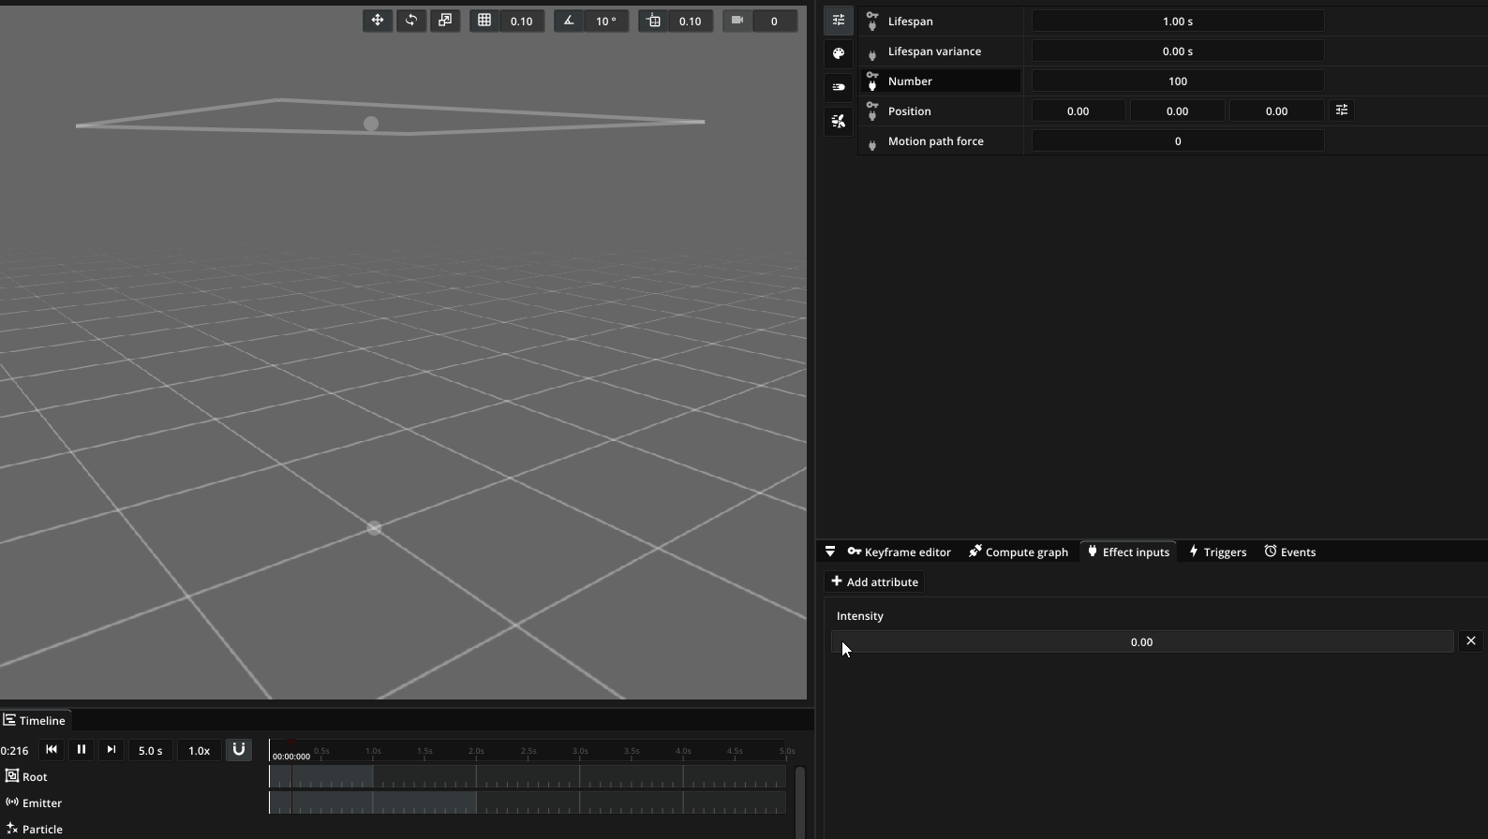
Task: Toggle timeline magnet snapping
Action: coord(239,749)
